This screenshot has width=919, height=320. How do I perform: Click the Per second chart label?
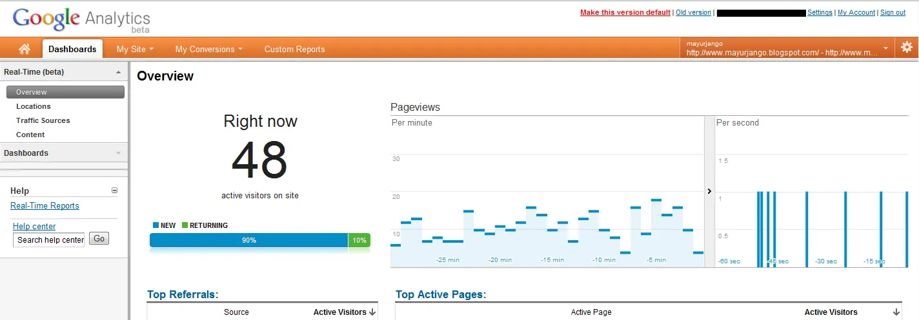click(738, 123)
